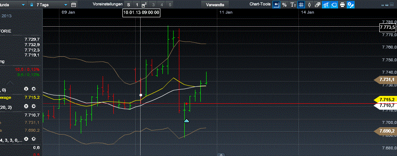Click the red trade marker dot on chart

(x=186, y=104)
